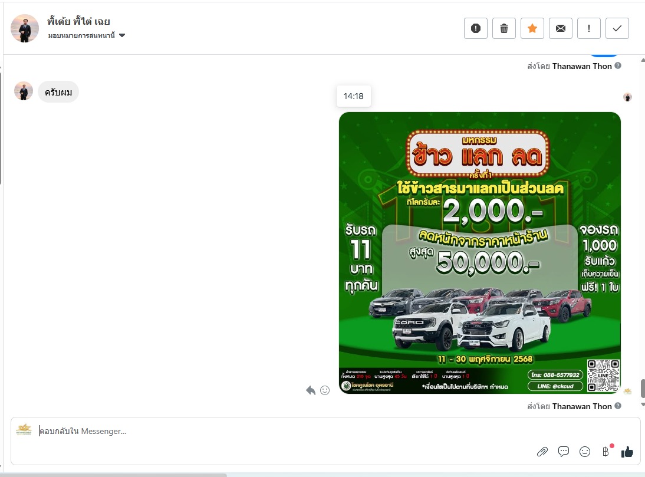The width and height of the screenshot is (645, 477).
Task: Send a thumbs-up like
Action: (x=627, y=452)
